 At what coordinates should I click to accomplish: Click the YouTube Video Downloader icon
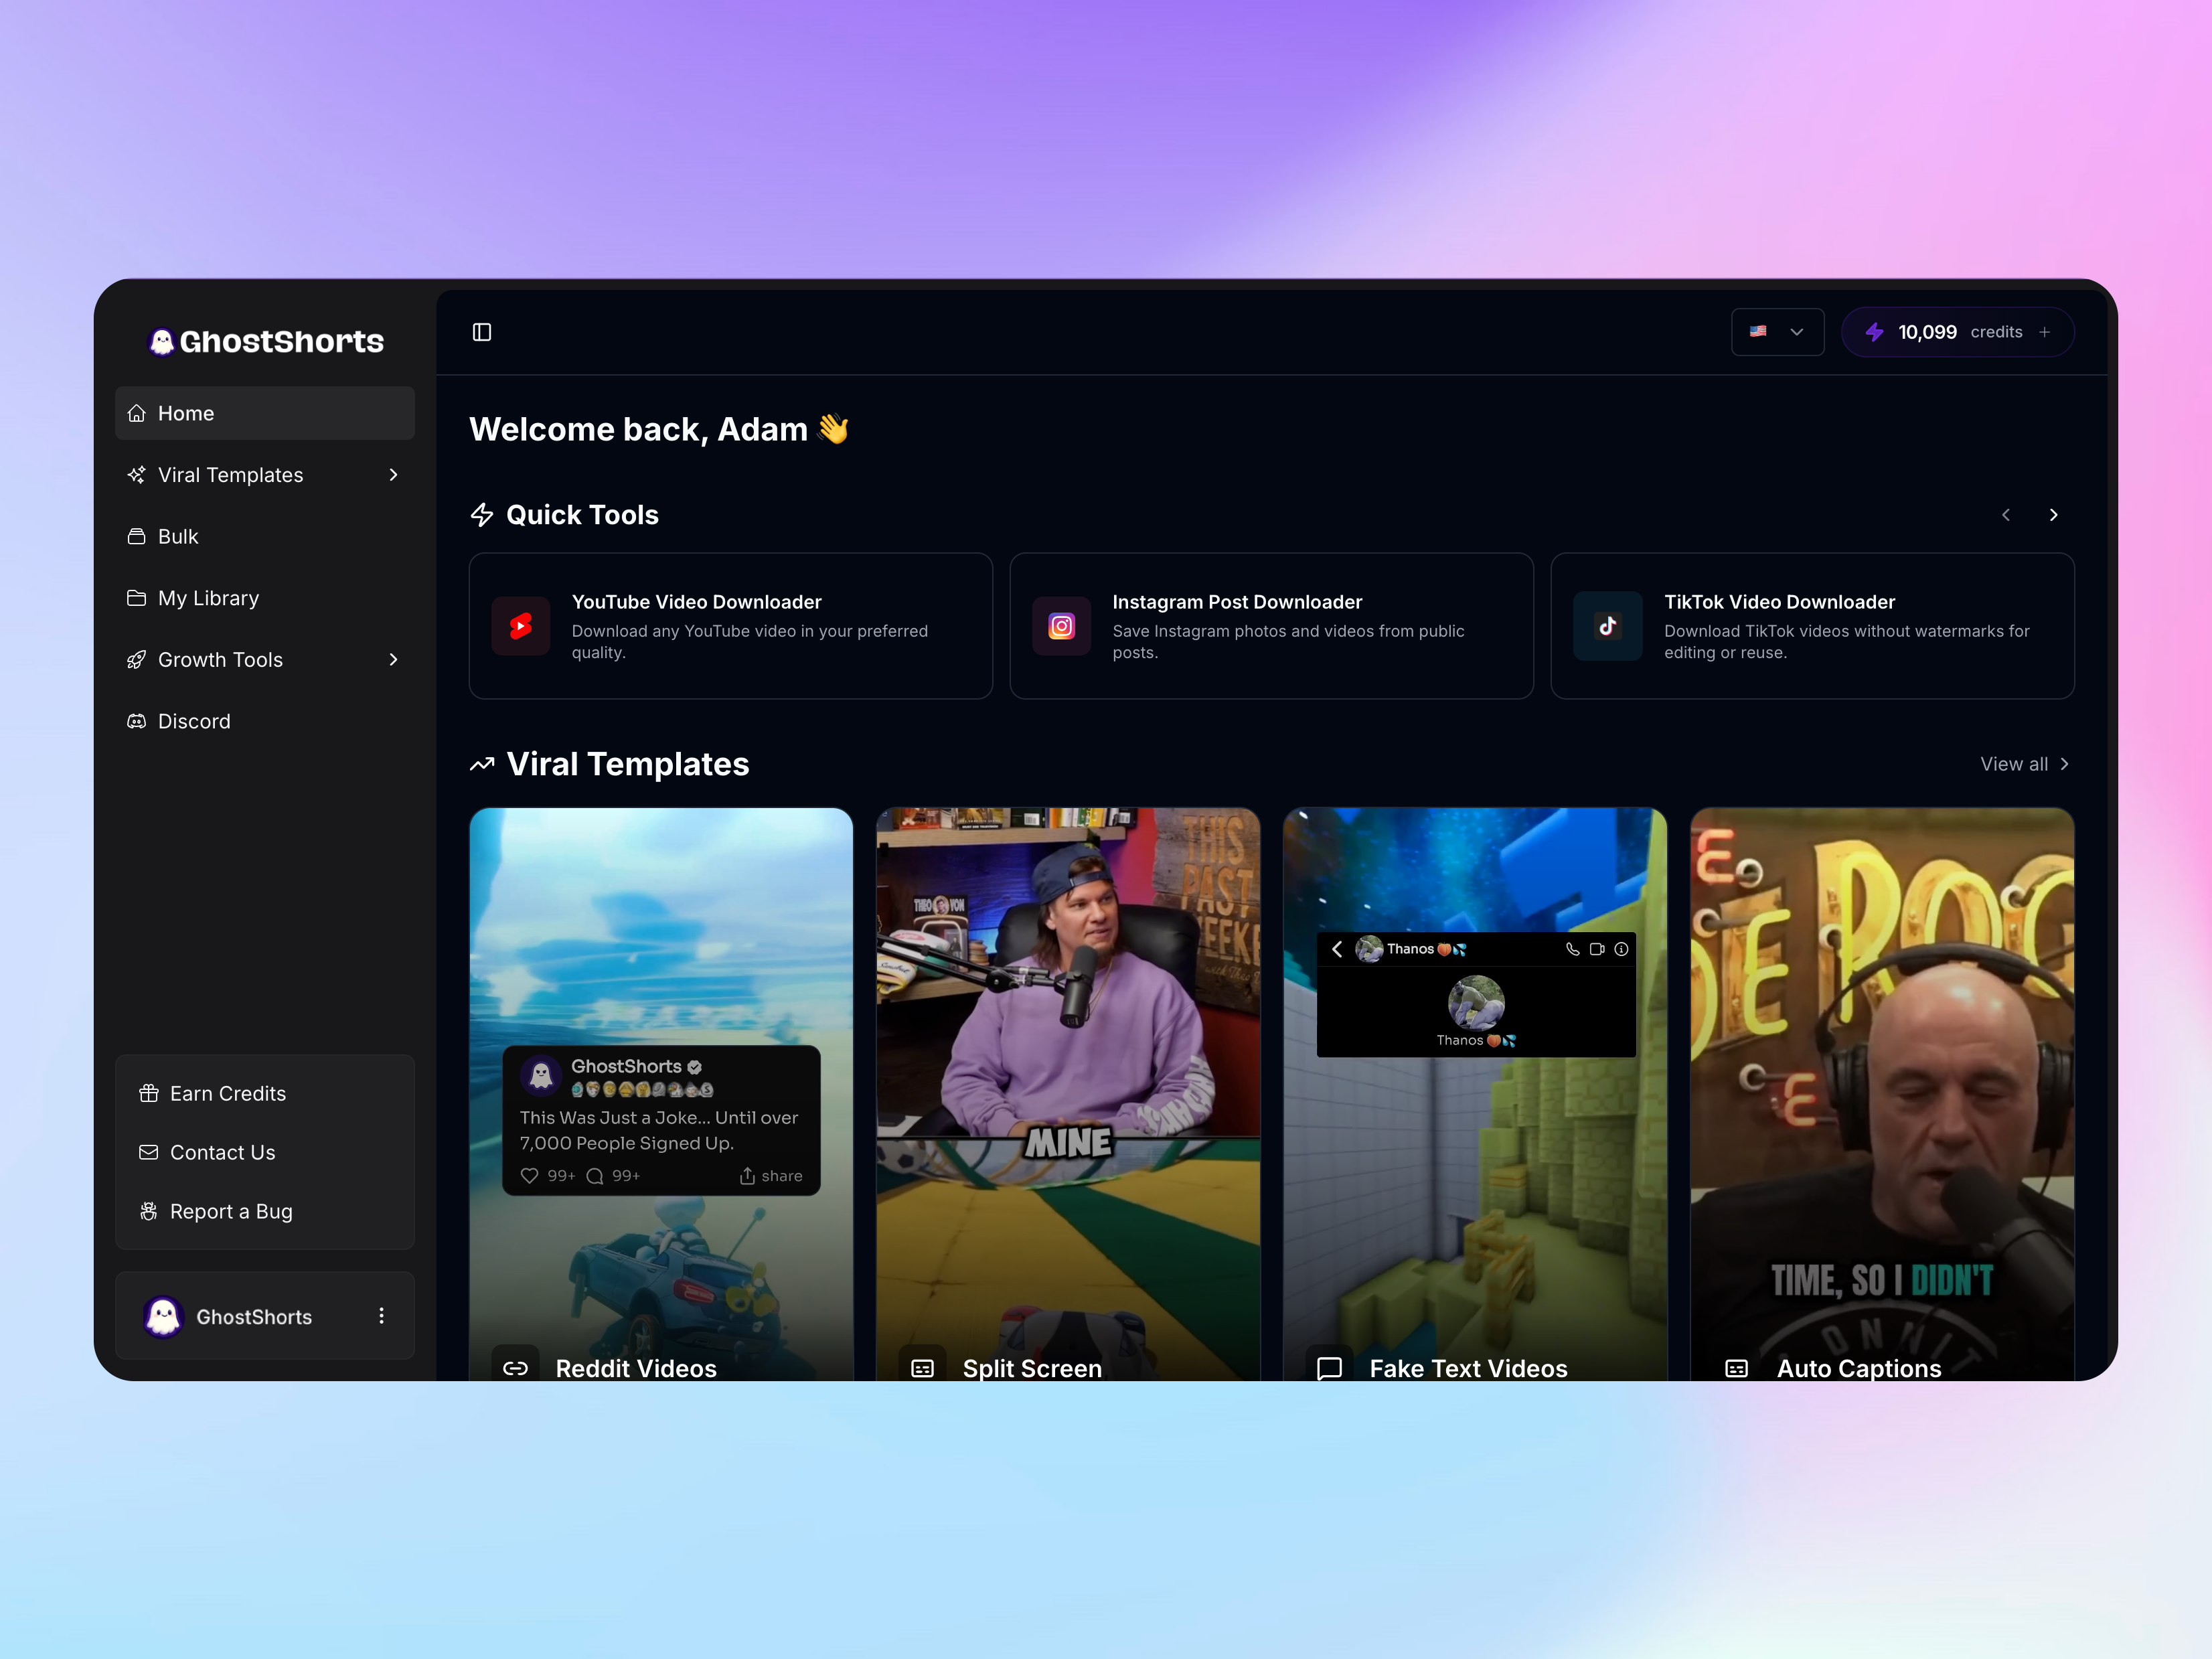tap(520, 626)
